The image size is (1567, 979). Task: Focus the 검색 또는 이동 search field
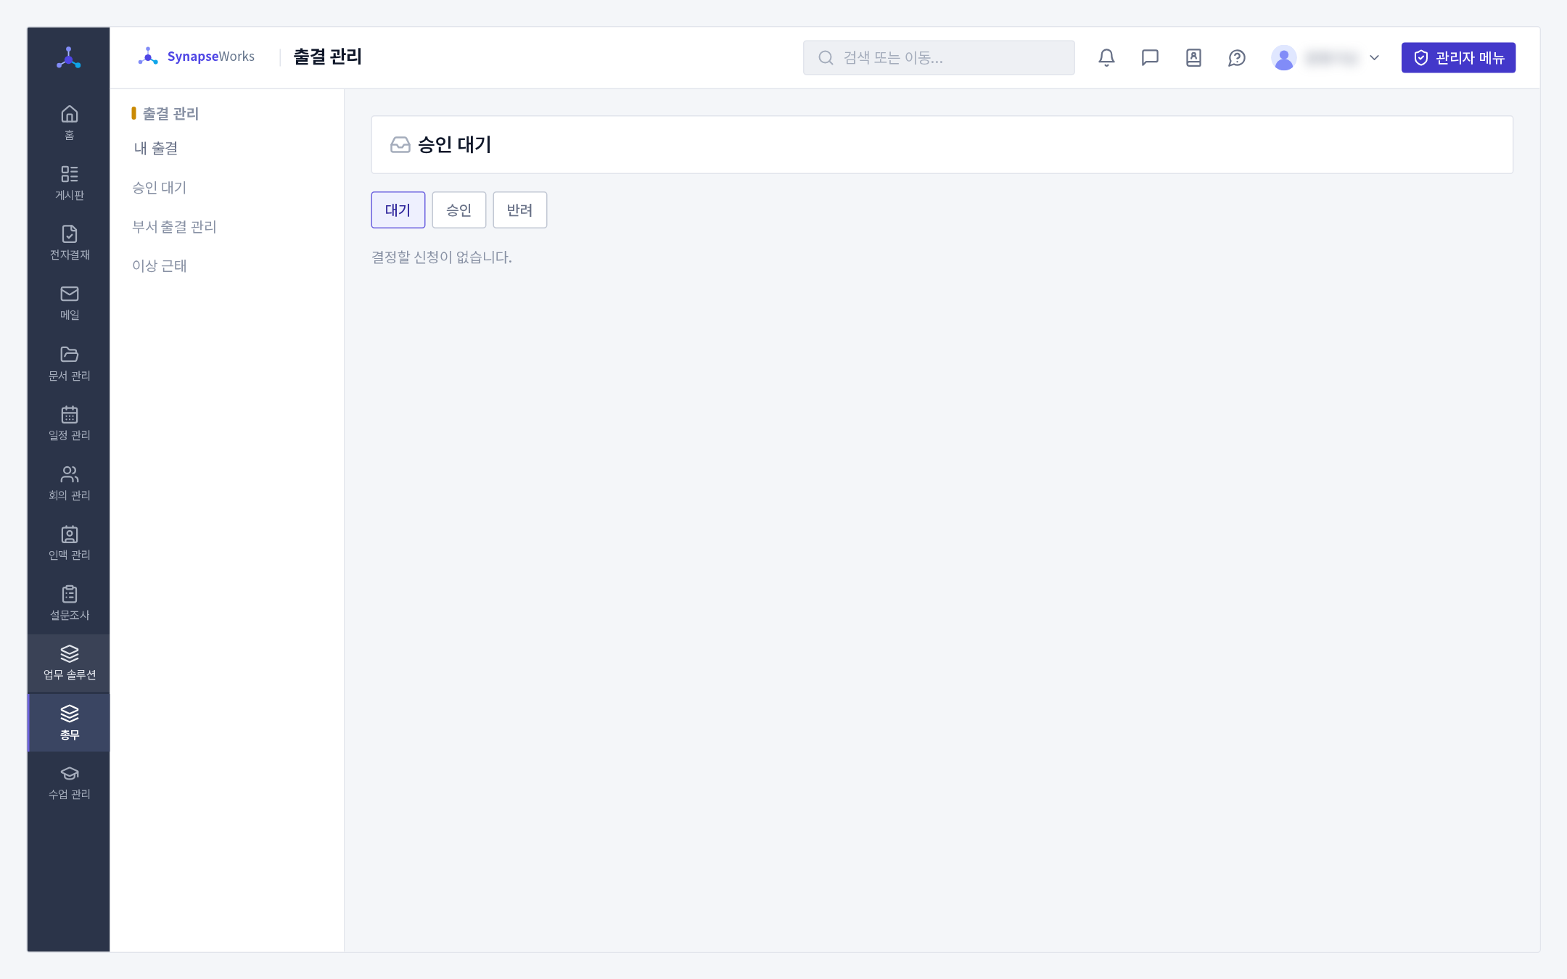coord(939,57)
